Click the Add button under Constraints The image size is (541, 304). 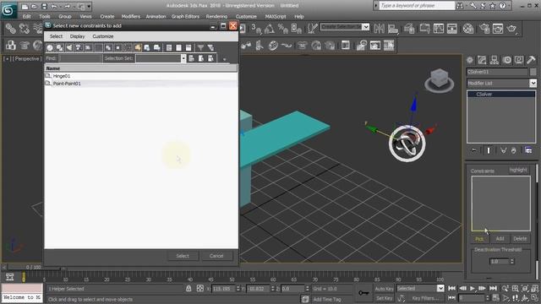(x=500, y=238)
